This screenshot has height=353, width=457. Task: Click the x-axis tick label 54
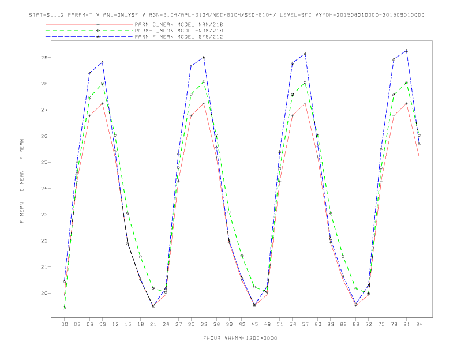coord(293,324)
